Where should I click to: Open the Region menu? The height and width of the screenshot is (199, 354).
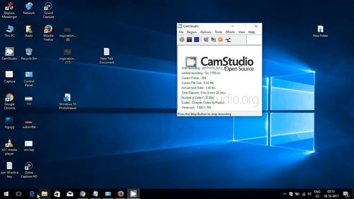[x=192, y=32]
